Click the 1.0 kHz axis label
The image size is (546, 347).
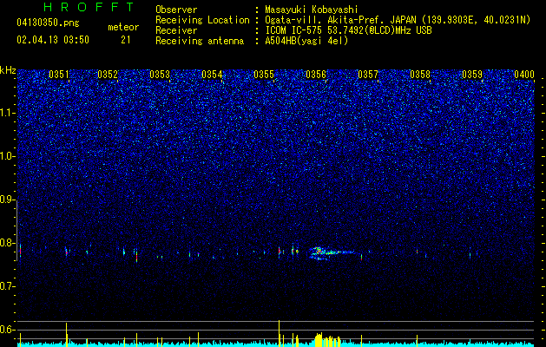pyautogui.click(x=7, y=156)
